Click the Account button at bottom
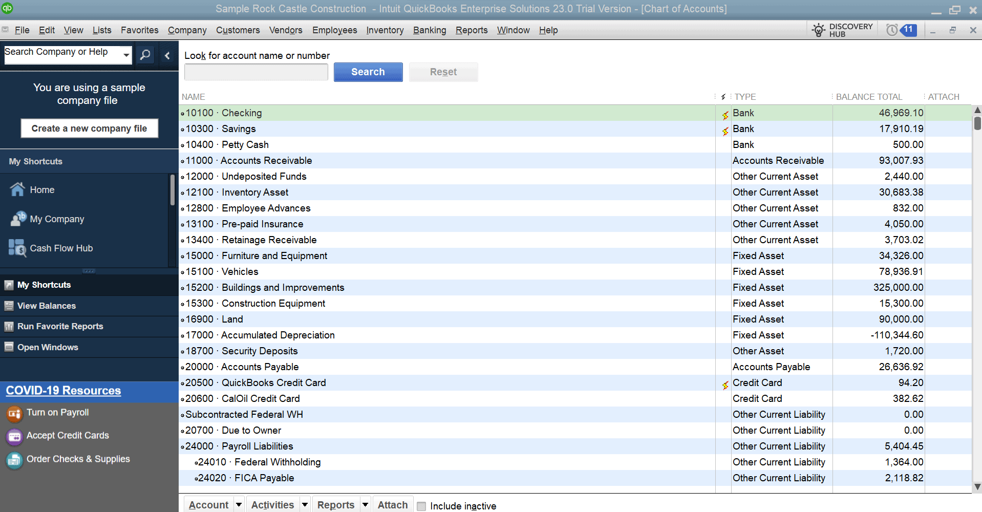 pyautogui.click(x=208, y=505)
